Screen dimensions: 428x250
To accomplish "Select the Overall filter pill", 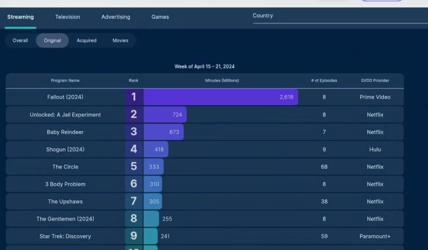I will point(21,41).
